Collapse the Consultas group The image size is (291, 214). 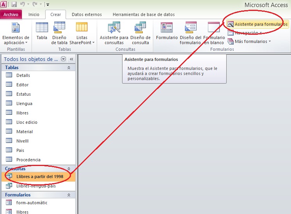69,169
